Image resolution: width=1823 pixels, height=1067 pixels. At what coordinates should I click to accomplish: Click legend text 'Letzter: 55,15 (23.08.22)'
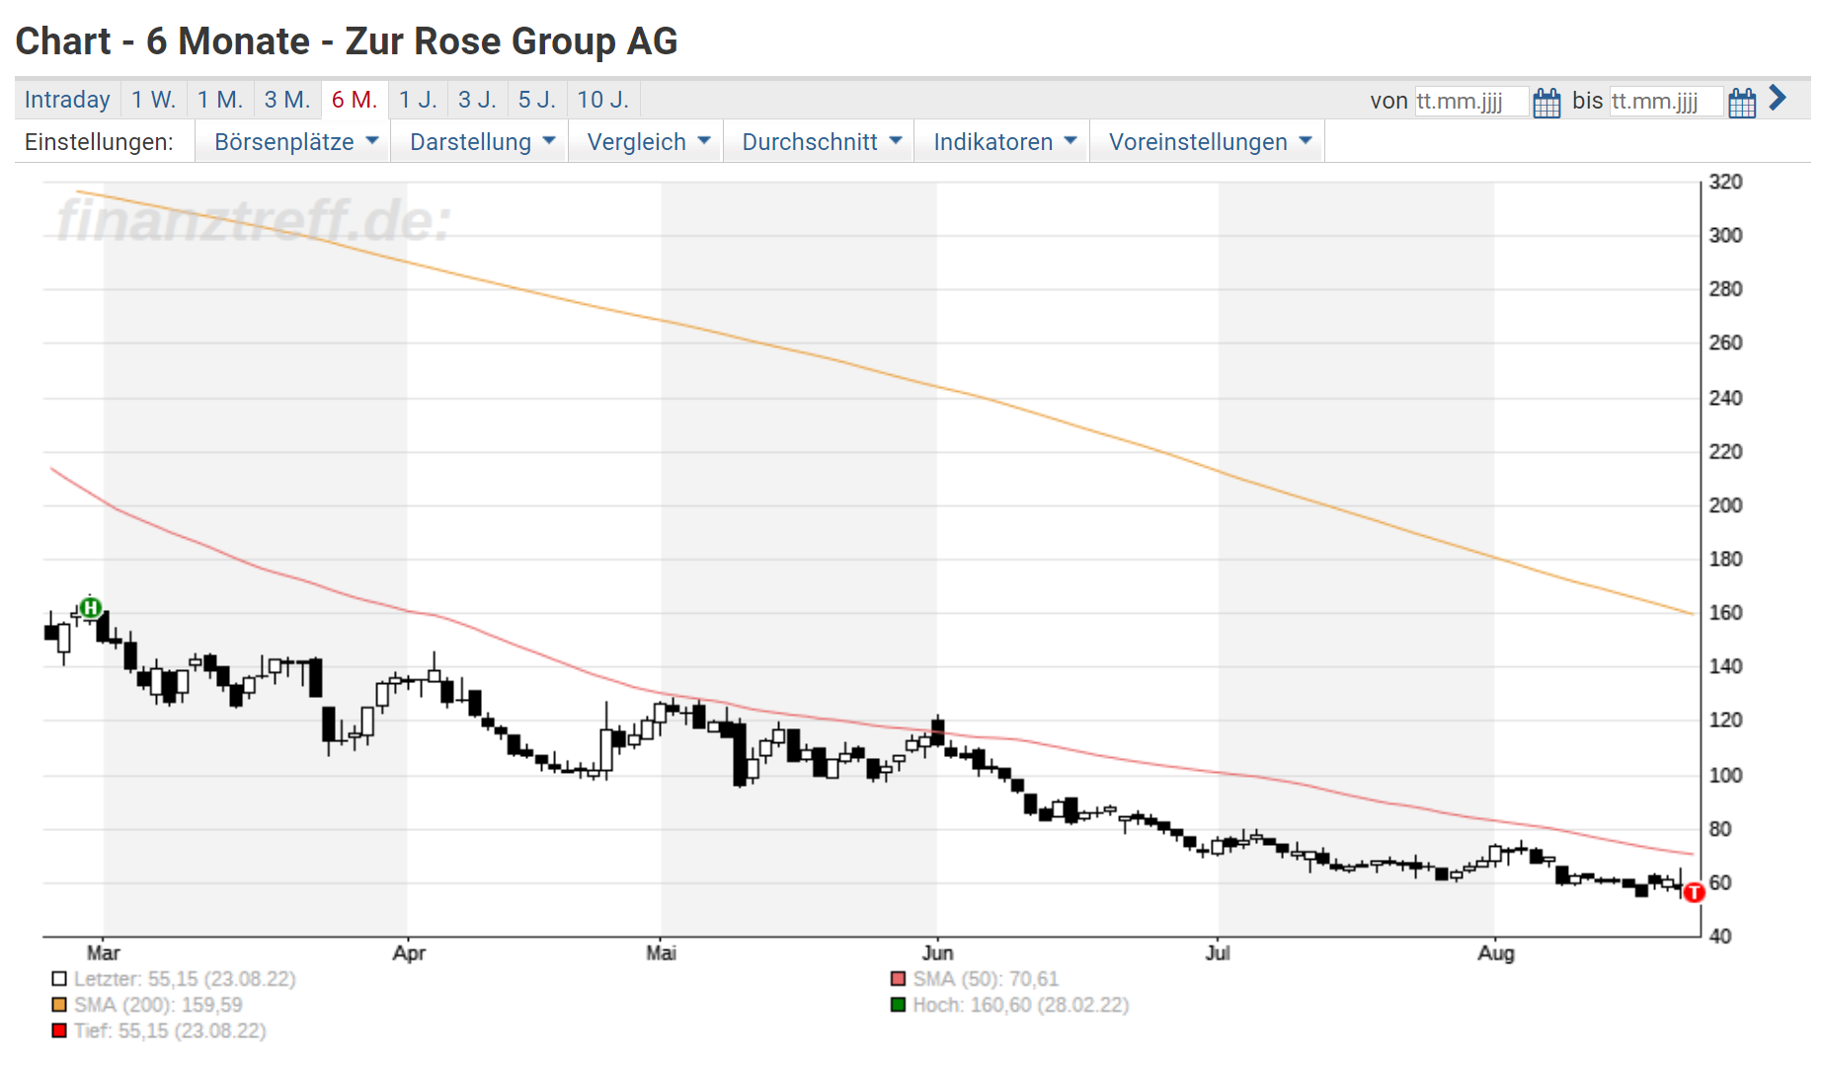pyautogui.click(x=185, y=979)
